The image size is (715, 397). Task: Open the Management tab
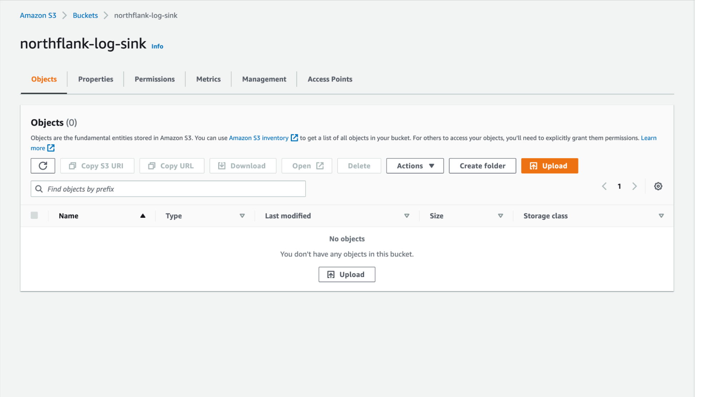pos(264,79)
